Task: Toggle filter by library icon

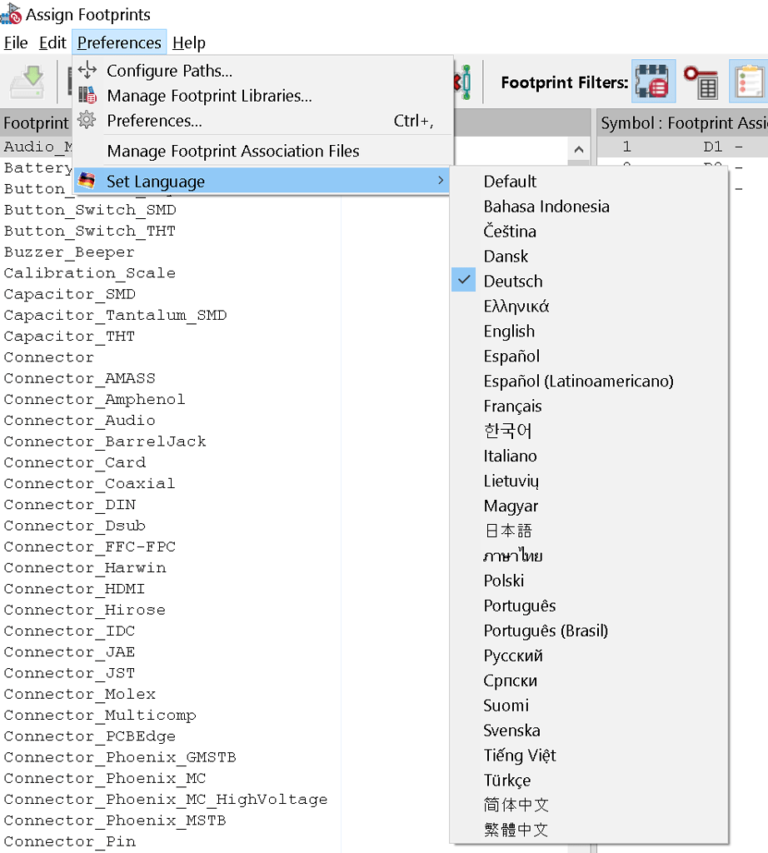Action: pyautogui.click(x=748, y=82)
